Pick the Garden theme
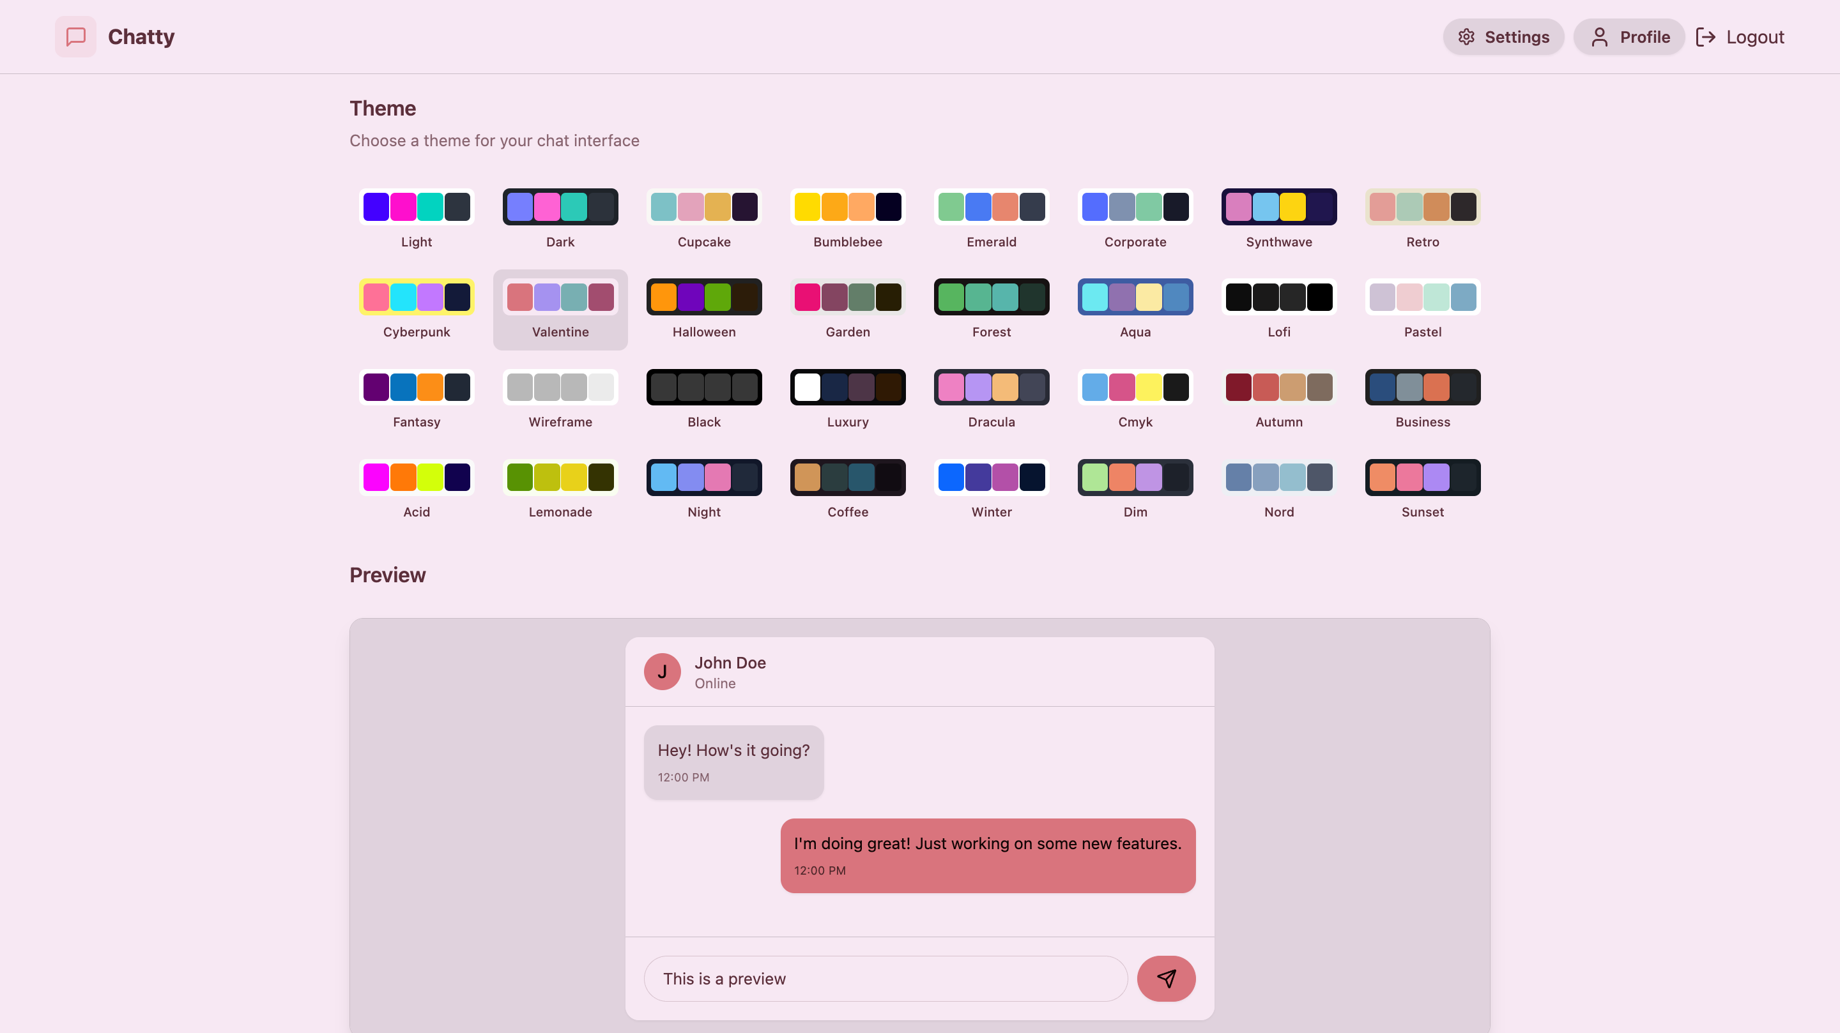 pos(848,309)
